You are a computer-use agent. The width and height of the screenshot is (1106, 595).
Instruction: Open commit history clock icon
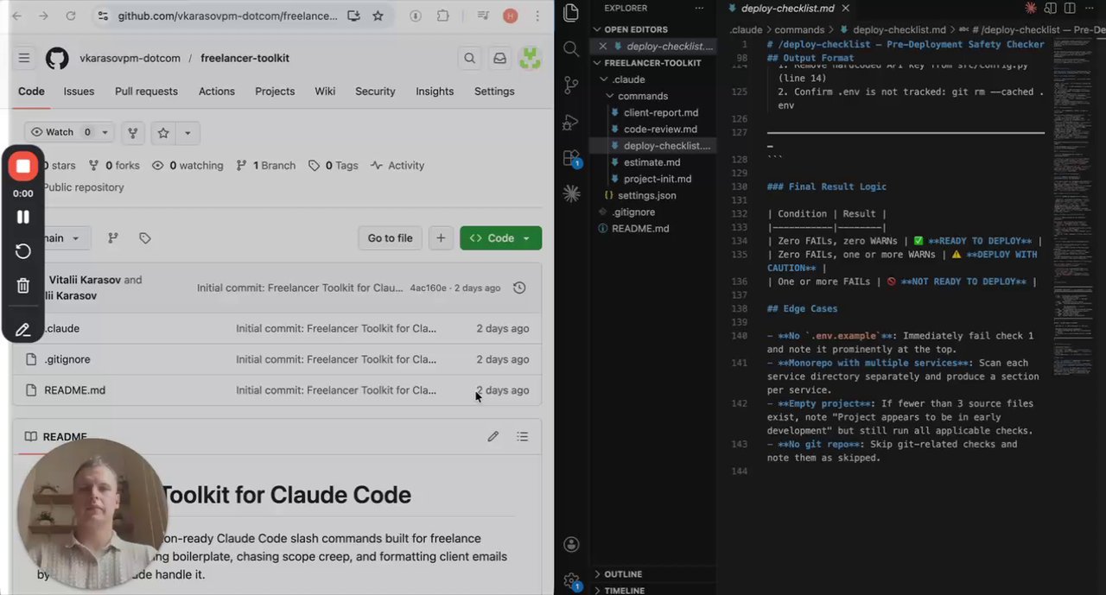click(519, 288)
